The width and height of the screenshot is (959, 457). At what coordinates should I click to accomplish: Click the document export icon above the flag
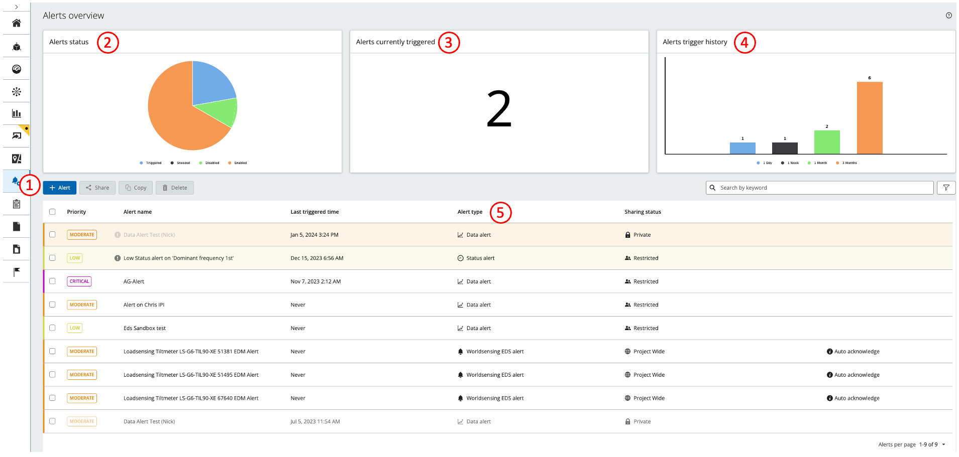click(x=17, y=249)
